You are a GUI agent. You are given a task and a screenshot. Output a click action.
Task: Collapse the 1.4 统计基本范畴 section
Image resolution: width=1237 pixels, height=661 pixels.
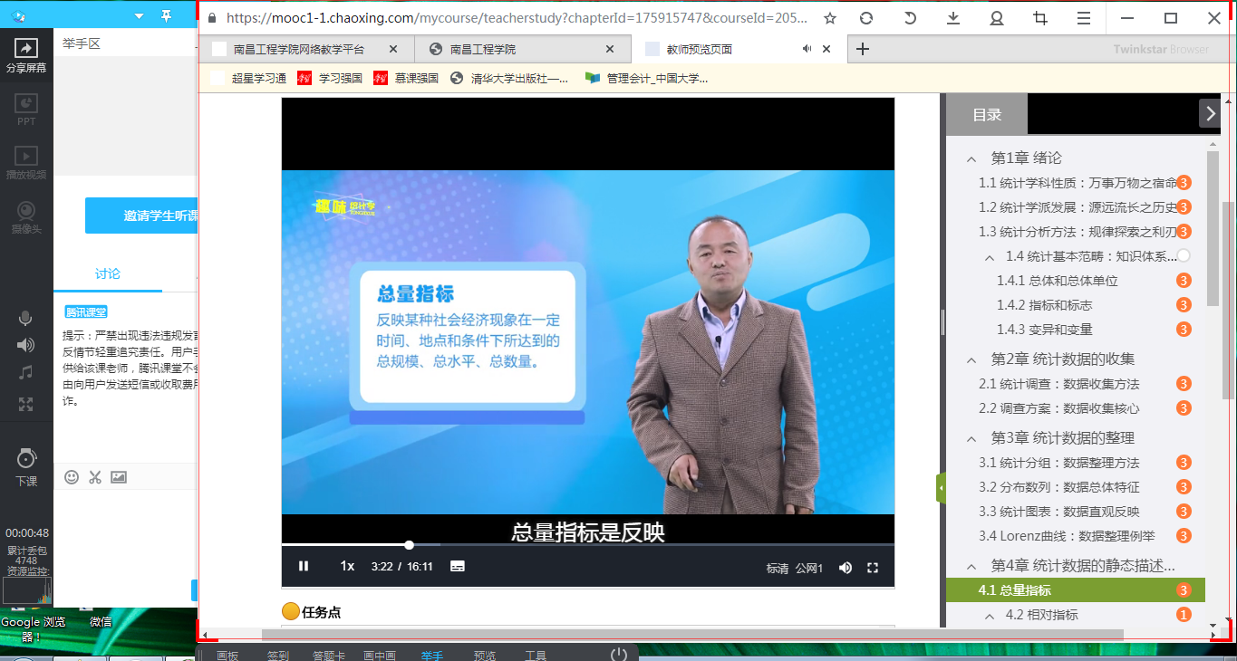[990, 257]
